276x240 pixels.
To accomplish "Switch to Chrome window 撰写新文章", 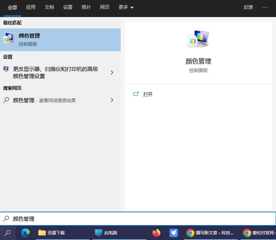I will click(x=211, y=233).
